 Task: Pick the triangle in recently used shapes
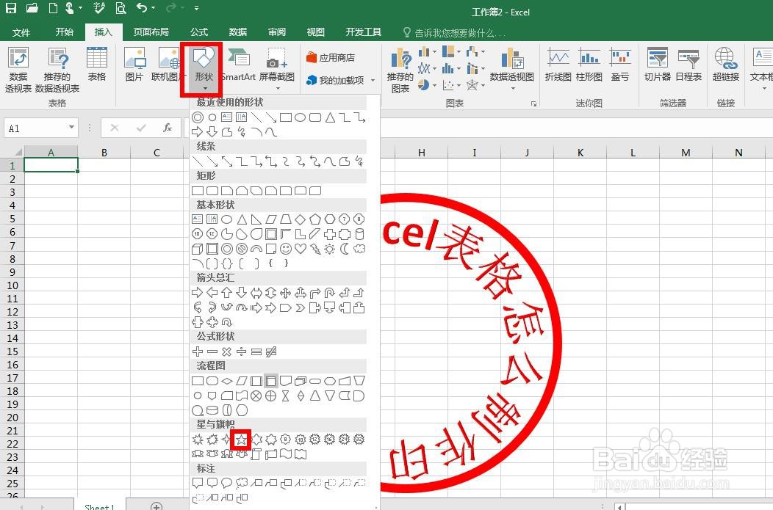(330, 117)
